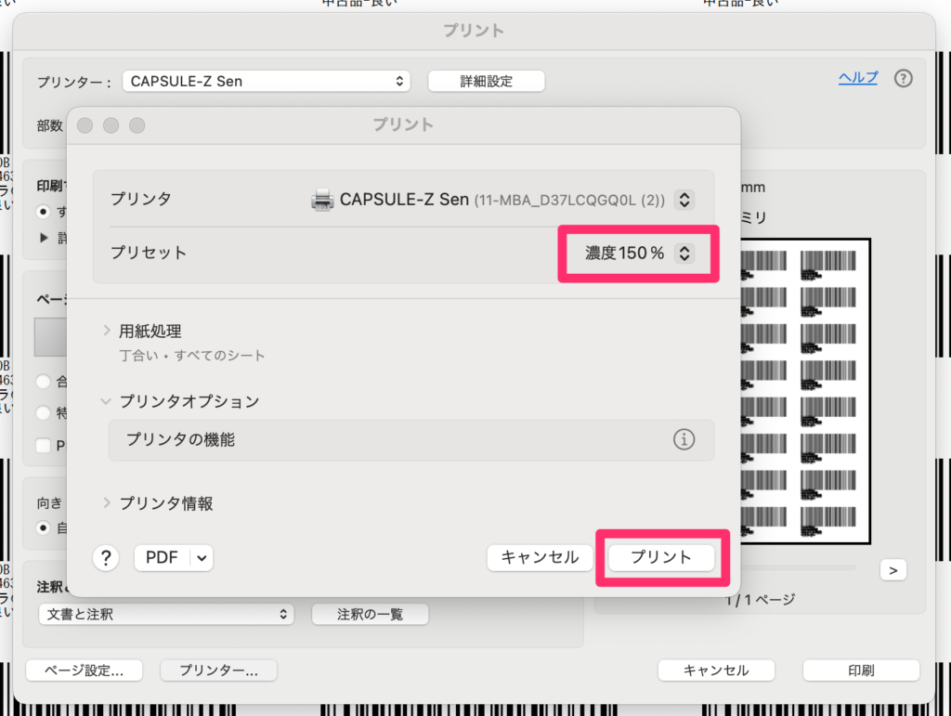
Task: Open the PDF options arrow menu
Action: click(202, 557)
